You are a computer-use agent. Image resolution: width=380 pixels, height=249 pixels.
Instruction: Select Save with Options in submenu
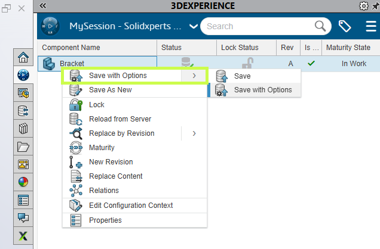(x=262, y=90)
